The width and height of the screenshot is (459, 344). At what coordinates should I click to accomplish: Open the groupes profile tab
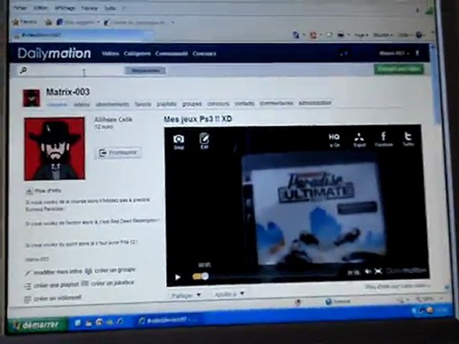click(x=192, y=104)
